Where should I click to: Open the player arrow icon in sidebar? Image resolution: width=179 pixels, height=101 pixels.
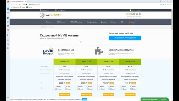pyautogui.click(x=8, y=35)
